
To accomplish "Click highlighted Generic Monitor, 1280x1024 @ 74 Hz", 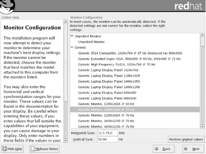I will pos(135,110).
